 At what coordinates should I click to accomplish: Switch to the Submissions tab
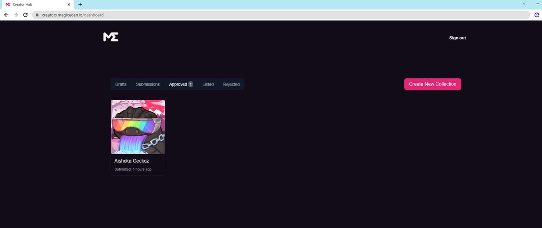(148, 84)
